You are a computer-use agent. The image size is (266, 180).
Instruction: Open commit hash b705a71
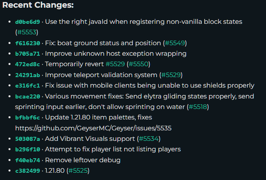(x=27, y=54)
